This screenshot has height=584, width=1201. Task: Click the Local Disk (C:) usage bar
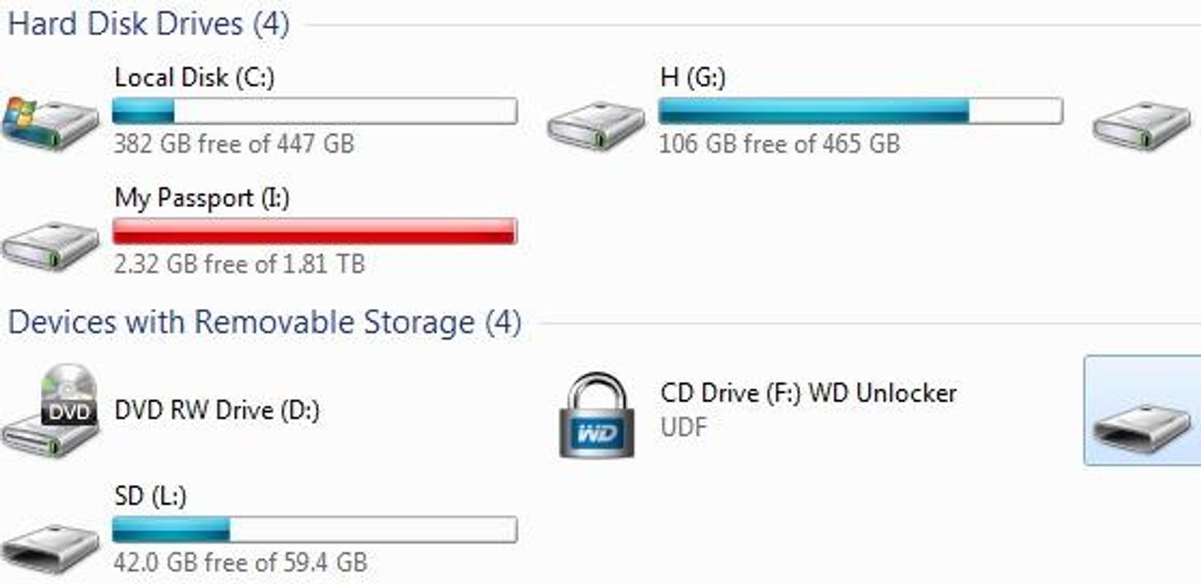315,111
